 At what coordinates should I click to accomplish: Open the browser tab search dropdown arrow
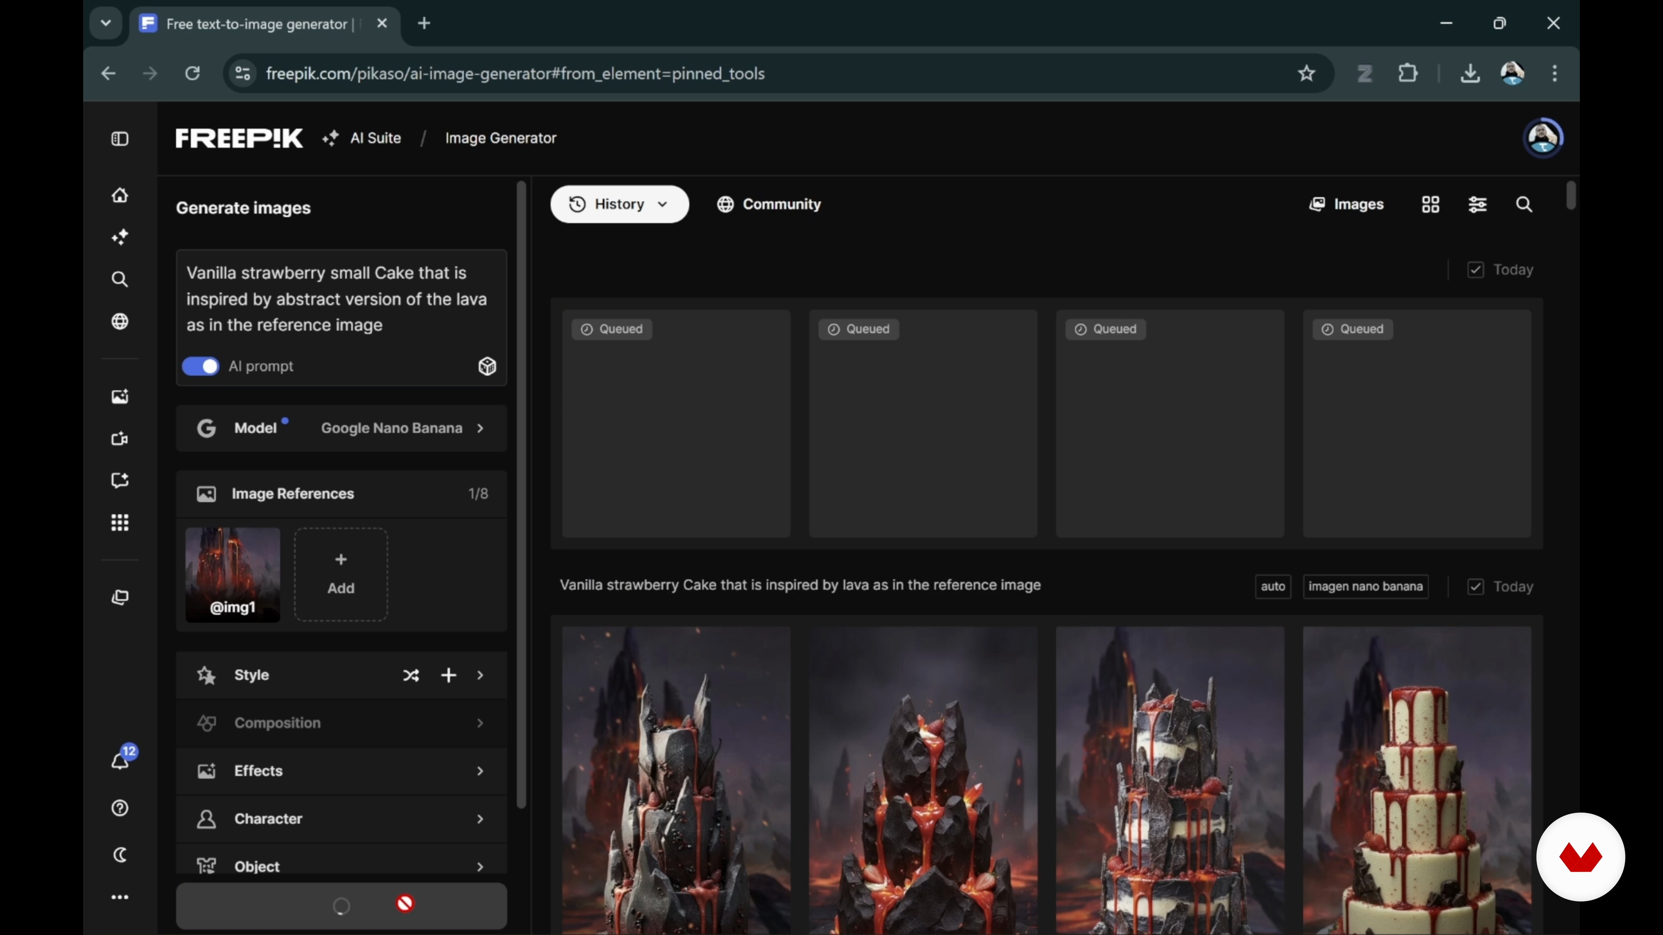click(106, 23)
